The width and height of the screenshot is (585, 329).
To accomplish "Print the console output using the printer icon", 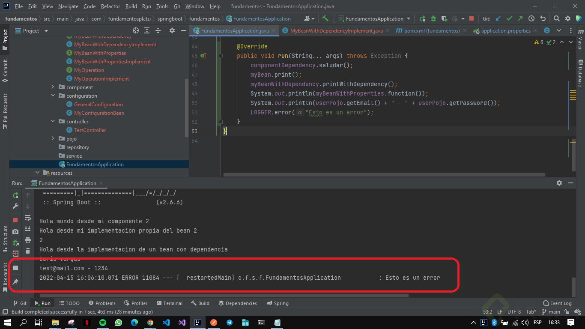I will tap(28, 240).
